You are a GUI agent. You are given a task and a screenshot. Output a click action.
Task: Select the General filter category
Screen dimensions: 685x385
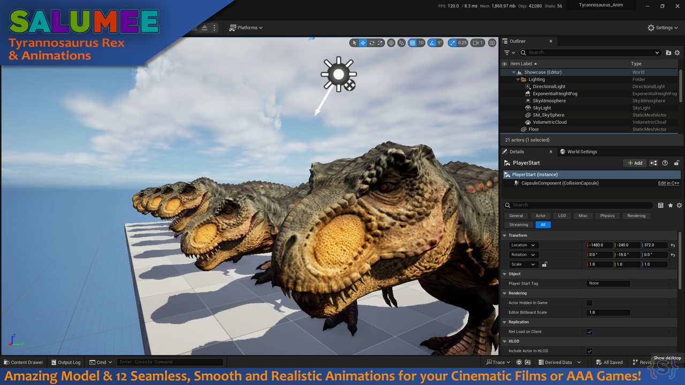pos(516,216)
